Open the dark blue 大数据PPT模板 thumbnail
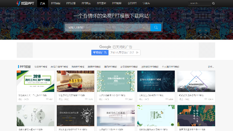 [156, 81]
